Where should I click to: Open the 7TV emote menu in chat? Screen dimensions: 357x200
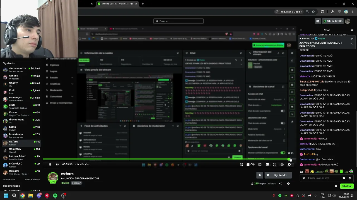point(344,178)
